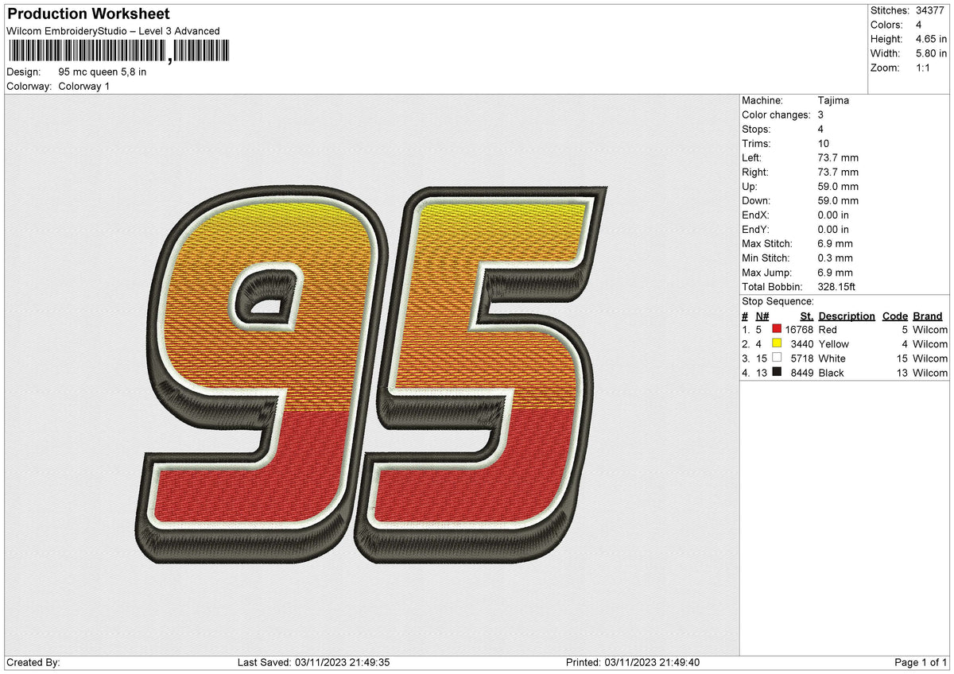Click the 'St.' column header
Viewport: 954px width, 674px height.
806,316
